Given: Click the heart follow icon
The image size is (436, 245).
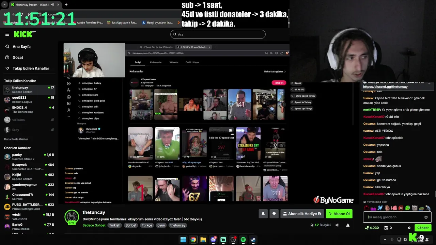Looking at the screenshot, I should click(274, 214).
